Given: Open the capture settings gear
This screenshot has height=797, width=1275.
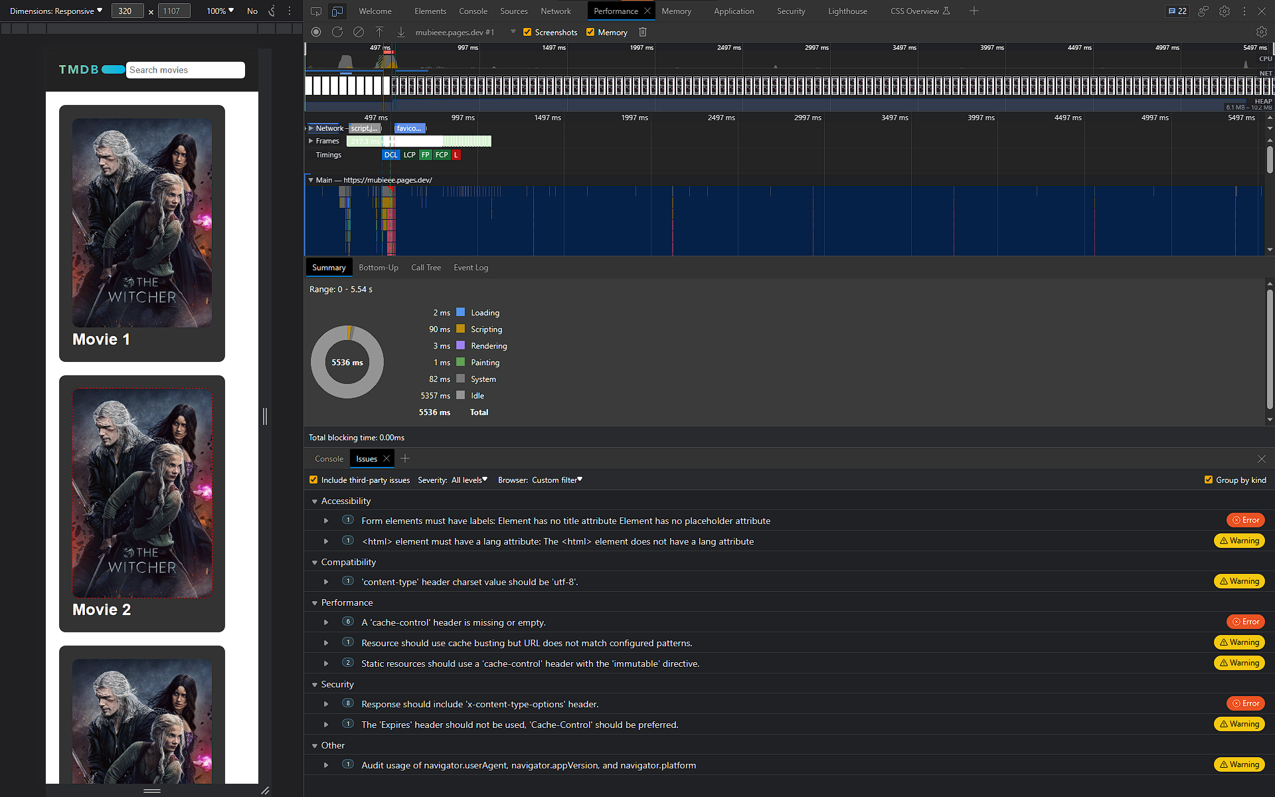Looking at the screenshot, I should 1261,32.
